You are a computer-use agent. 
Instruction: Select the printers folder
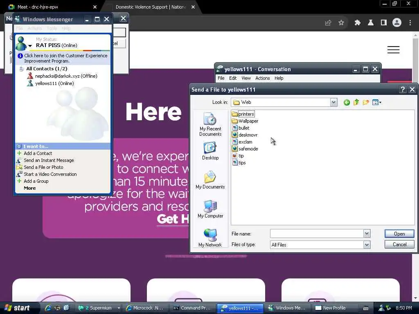coord(243,114)
